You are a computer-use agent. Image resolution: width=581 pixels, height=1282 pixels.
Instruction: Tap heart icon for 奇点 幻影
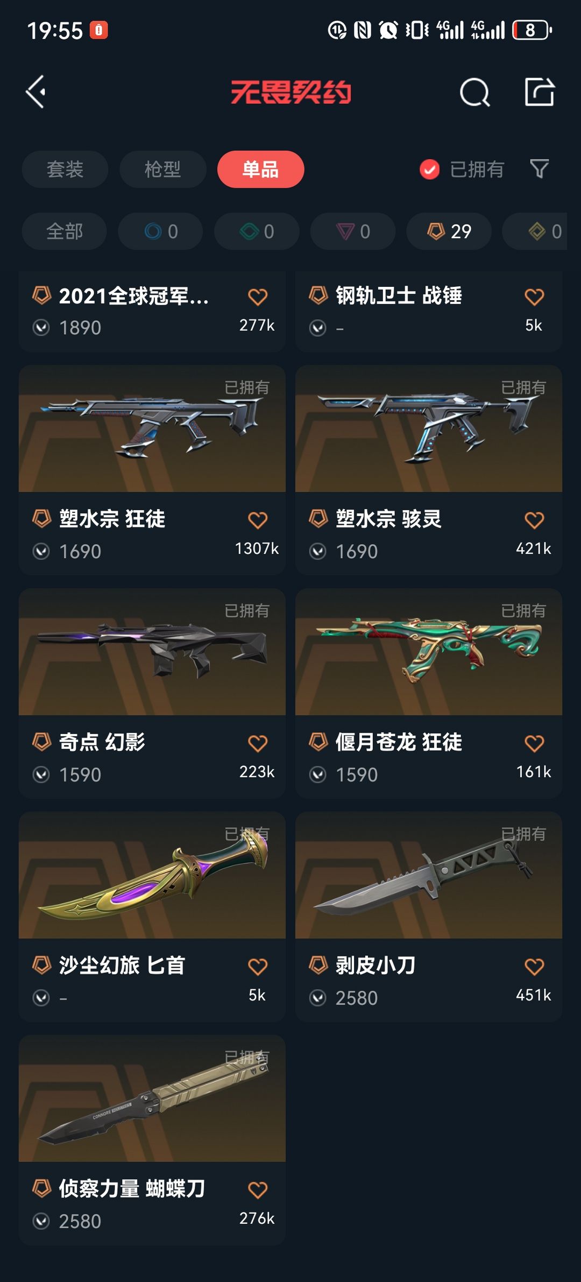tap(258, 744)
